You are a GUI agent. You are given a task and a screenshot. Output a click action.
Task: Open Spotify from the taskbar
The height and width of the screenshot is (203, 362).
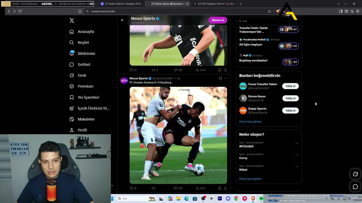pos(261,198)
